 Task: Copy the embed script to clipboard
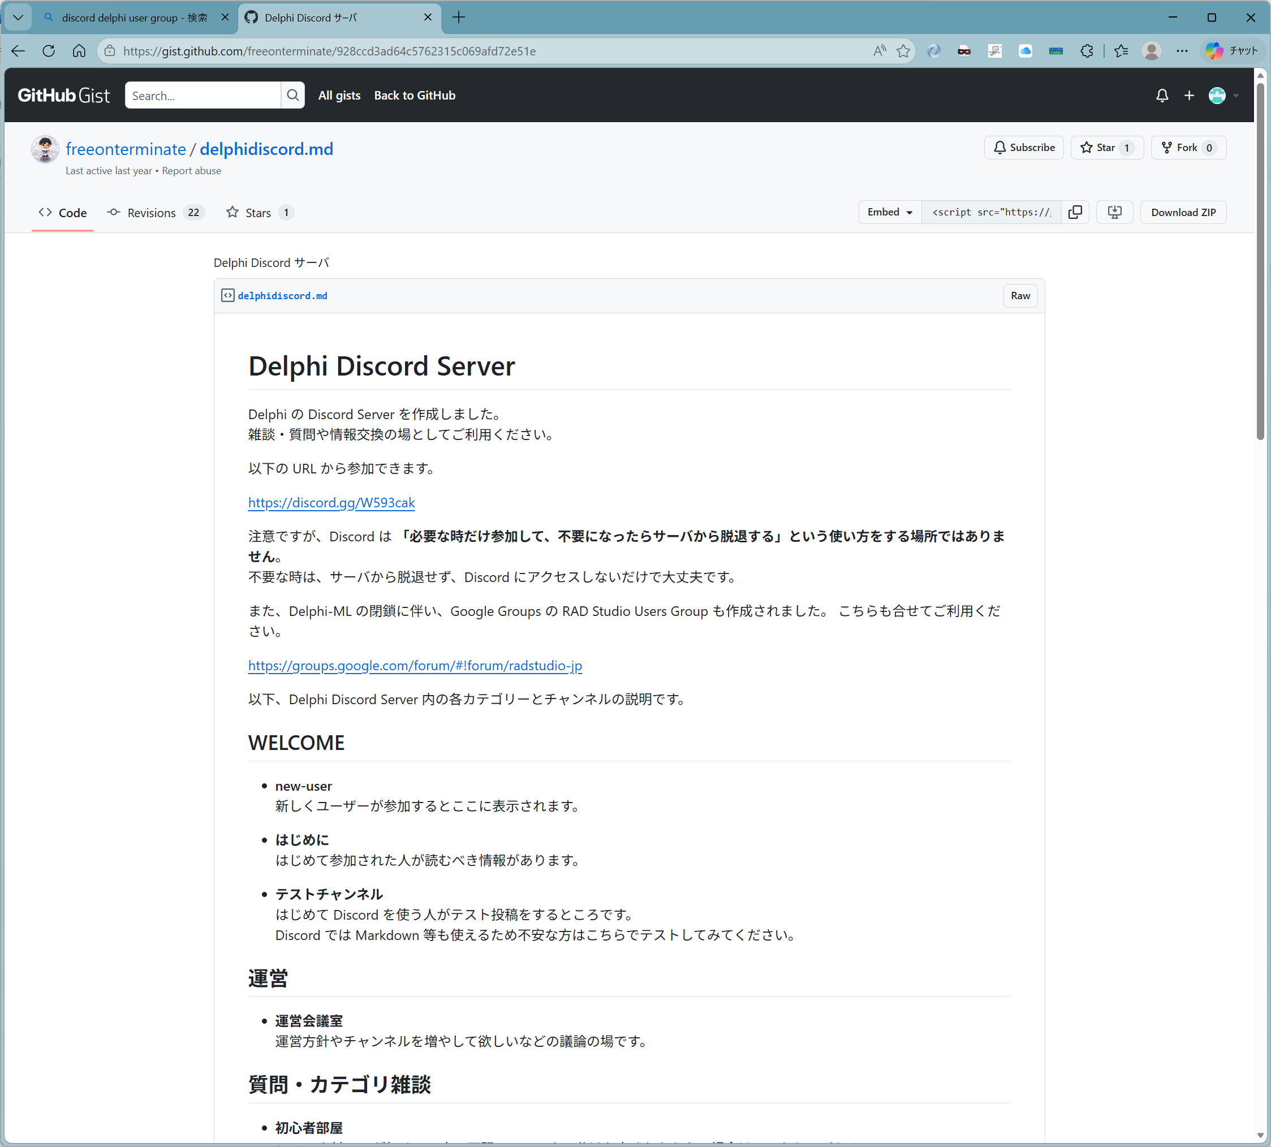click(1075, 213)
